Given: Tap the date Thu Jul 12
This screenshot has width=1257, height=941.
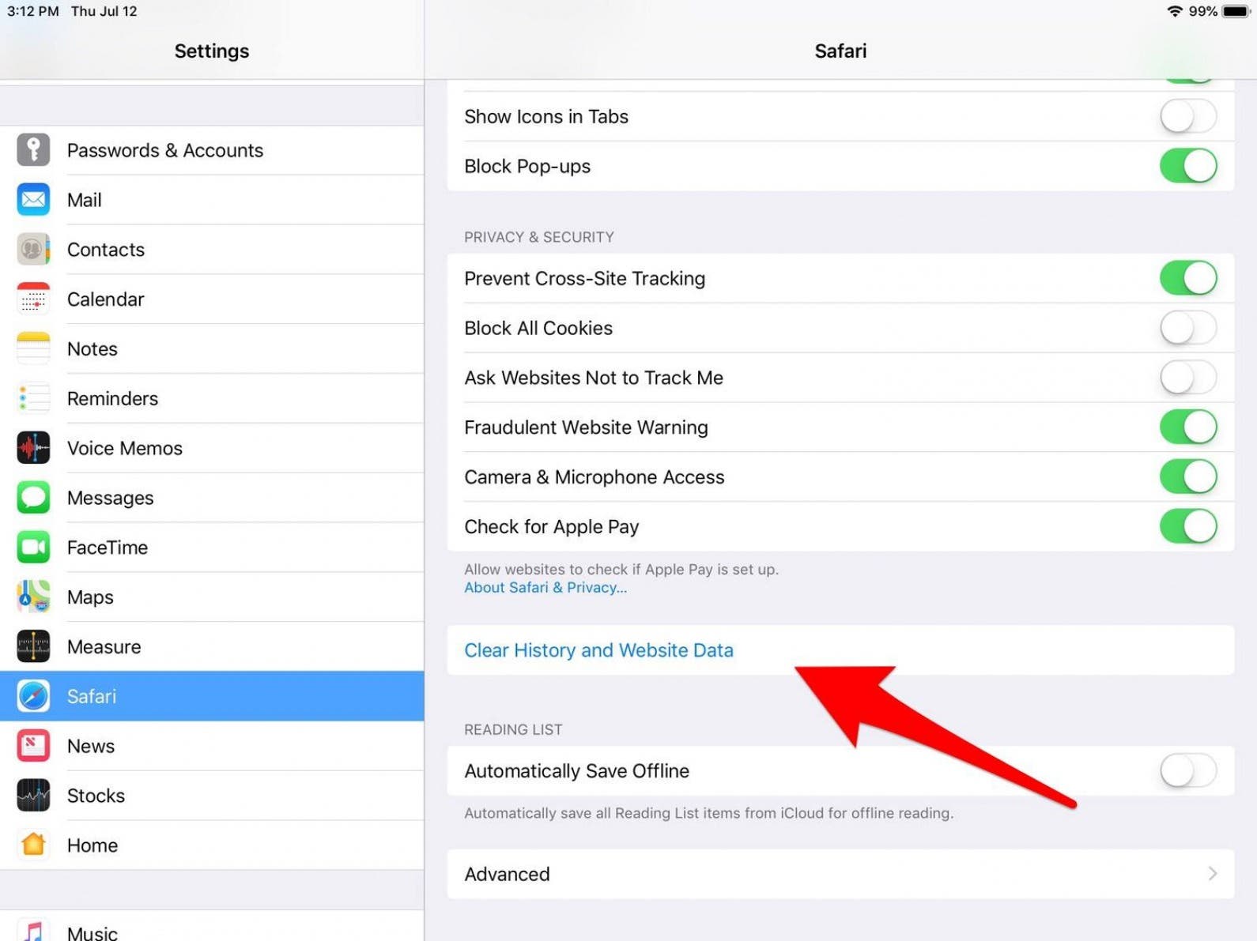Looking at the screenshot, I should pos(104,11).
